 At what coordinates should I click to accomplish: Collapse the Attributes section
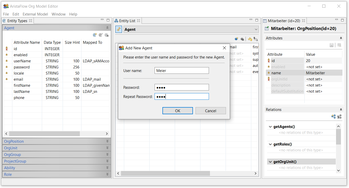pyautogui.click(x=341, y=38)
